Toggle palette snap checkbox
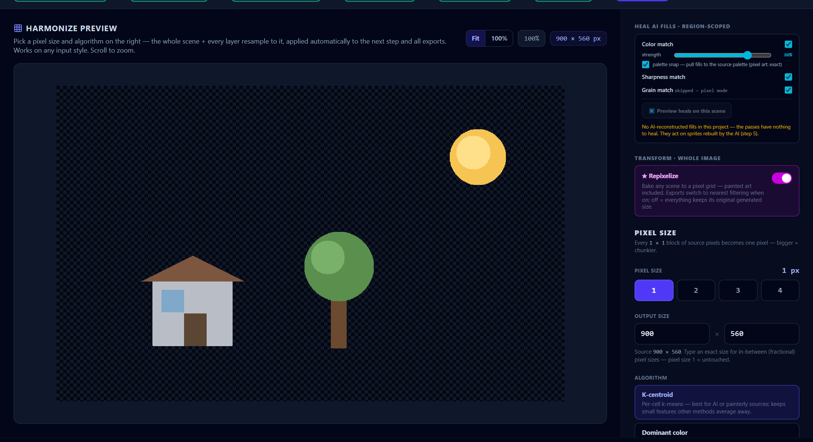This screenshot has height=442, width=813. [x=646, y=65]
